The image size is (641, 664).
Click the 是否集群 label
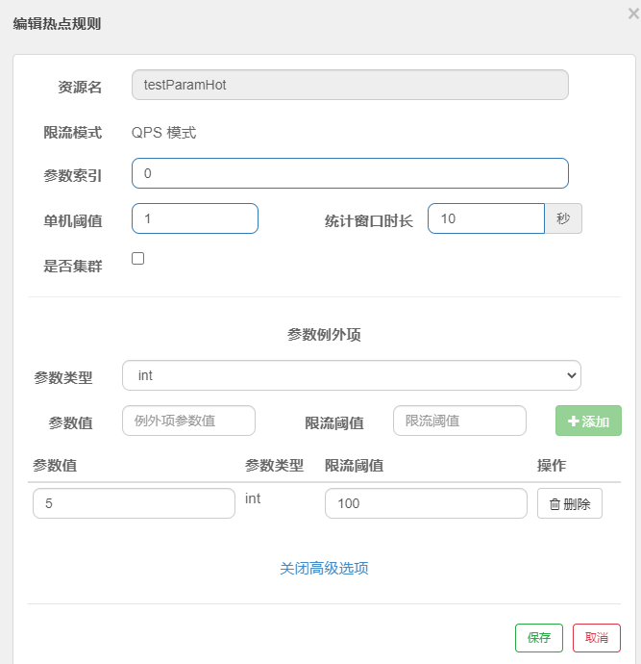click(73, 267)
